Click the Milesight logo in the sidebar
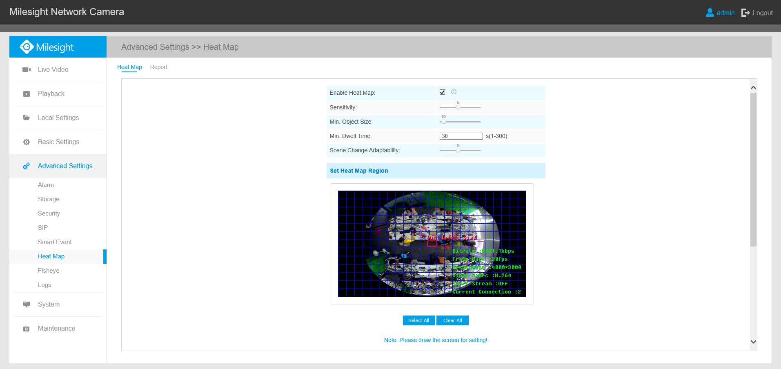The height and width of the screenshot is (369, 781). coord(47,47)
